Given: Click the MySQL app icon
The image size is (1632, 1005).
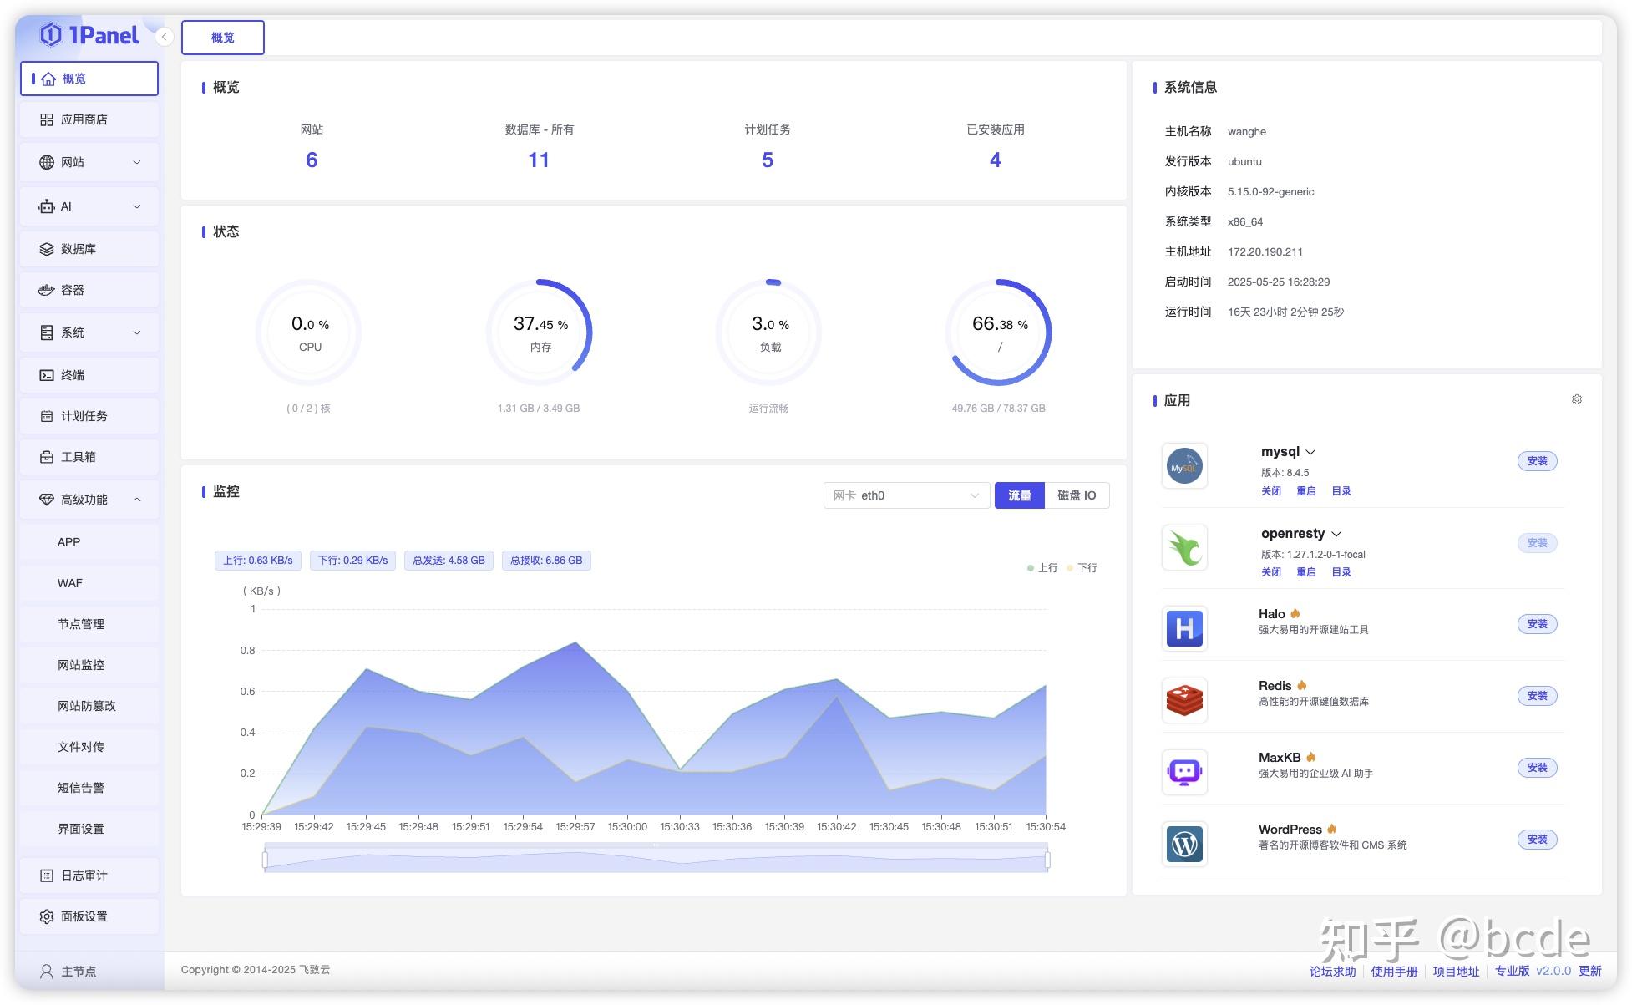Looking at the screenshot, I should [1183, 466].
